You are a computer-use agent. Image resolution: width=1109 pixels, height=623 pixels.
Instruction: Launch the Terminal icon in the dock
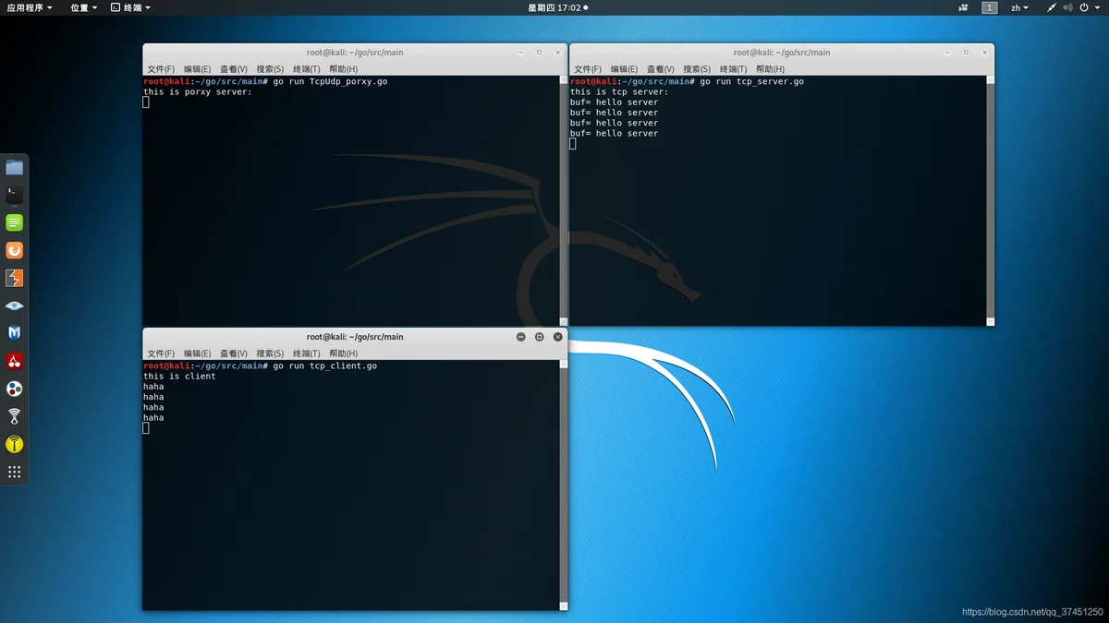click(x=14, y=195)
